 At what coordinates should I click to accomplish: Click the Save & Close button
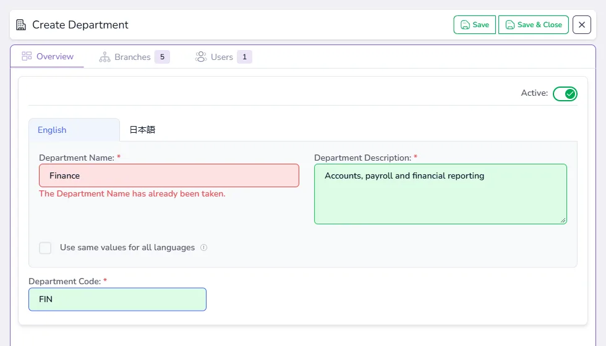click(x=533, y=25)
